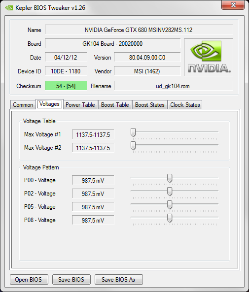Click the P02 - Voltage value field
This screenshot has width=249, height=292.
click(93, 194)
